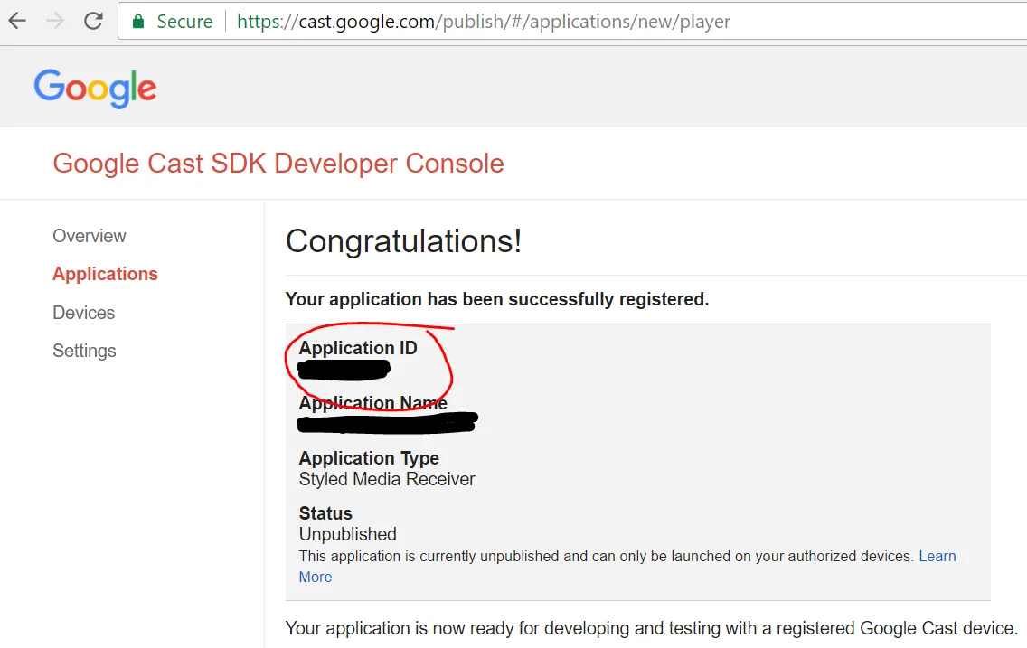Click the cast.google.com URL in address bar
This screenshot has width=1027, height=648.
pos(484,22)
